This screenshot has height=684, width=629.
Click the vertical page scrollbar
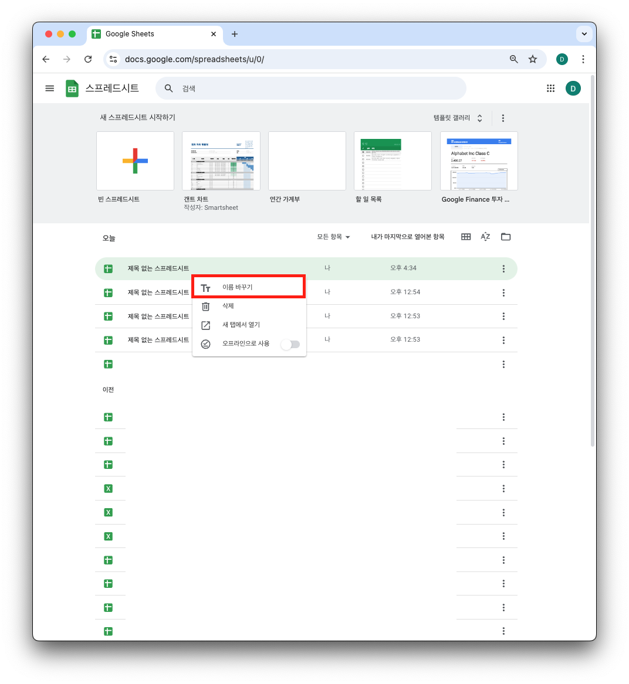click(x=593, y=262)
